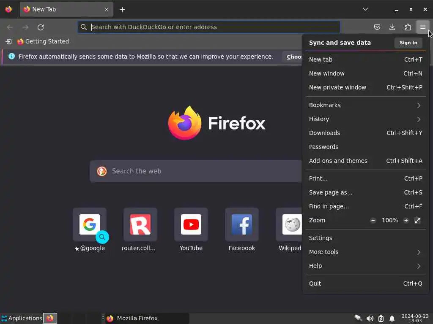The width and height of the screenshot is (433, 324).
Task: Open Downloads from the menu
Action: click(366, 133)
